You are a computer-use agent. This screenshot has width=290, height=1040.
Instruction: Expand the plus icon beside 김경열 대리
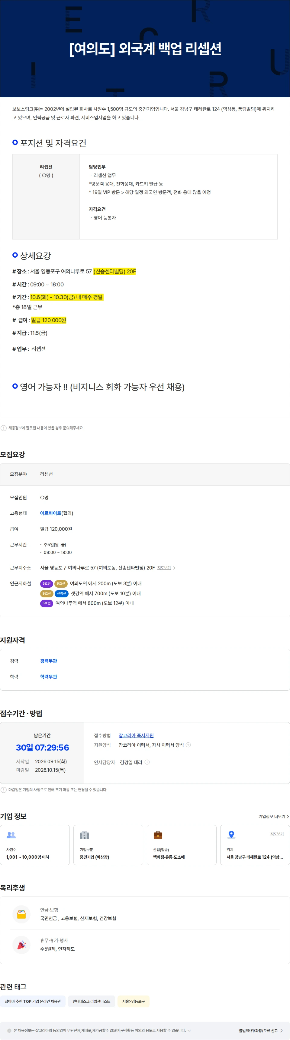tap(147, 762)
